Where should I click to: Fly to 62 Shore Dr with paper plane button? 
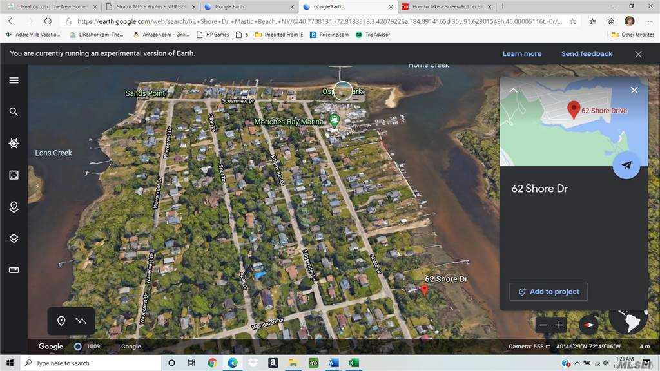626,166
